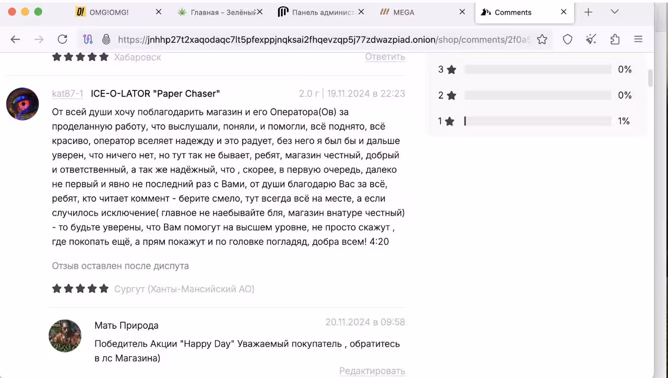Viewport: 668px width, 378px height.
Task: Open the shield security level icon
Action: click(x=568, y=39)
